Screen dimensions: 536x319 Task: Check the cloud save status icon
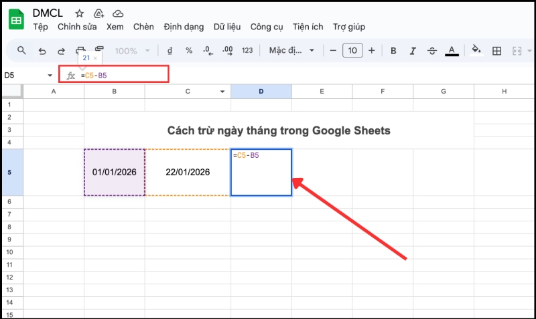[118, 13]
